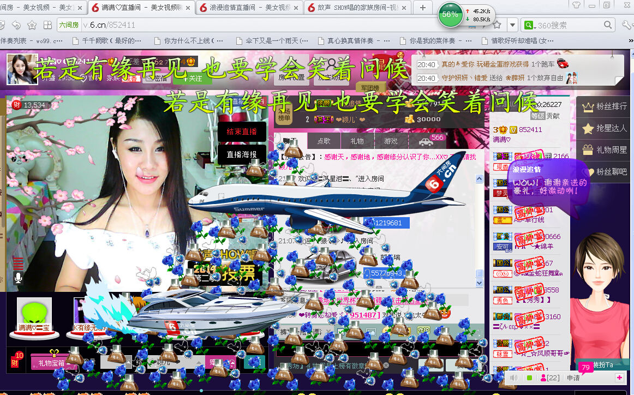
Task: Open the browser skin shirt icon
Action: 577,5
